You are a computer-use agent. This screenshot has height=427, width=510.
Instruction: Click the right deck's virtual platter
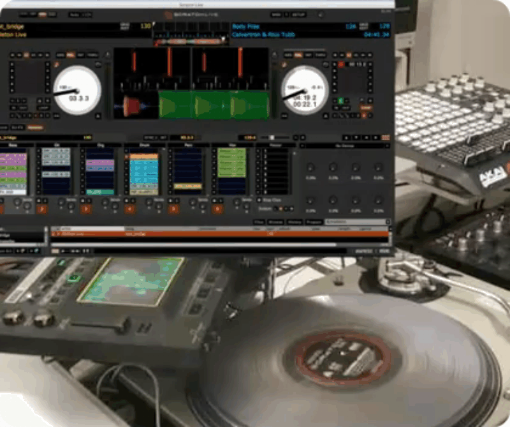click(x=305, y=90)
